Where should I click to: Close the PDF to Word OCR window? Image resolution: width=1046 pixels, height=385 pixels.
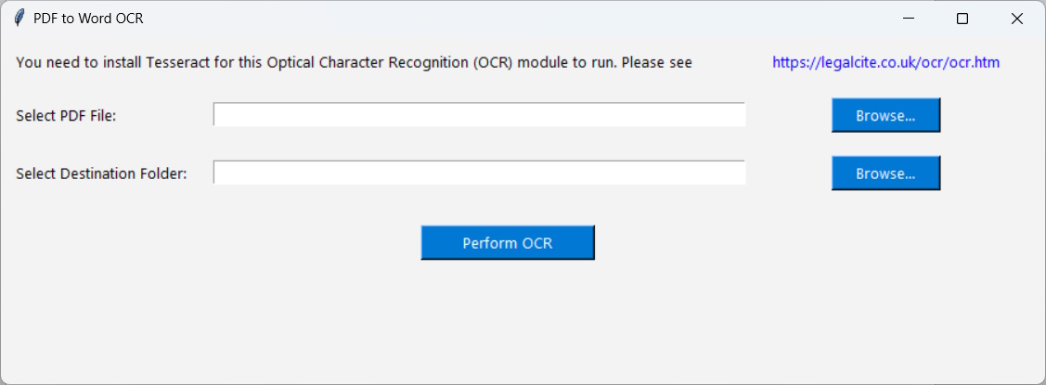[x=1016, y=19]
